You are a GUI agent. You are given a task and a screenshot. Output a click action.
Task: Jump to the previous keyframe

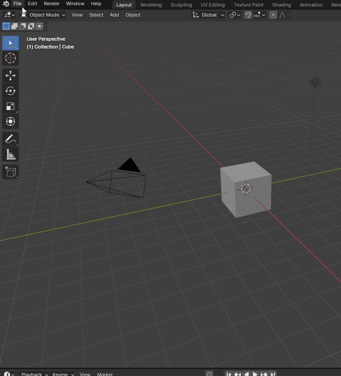pyautogui.click(x=237, y=374)
